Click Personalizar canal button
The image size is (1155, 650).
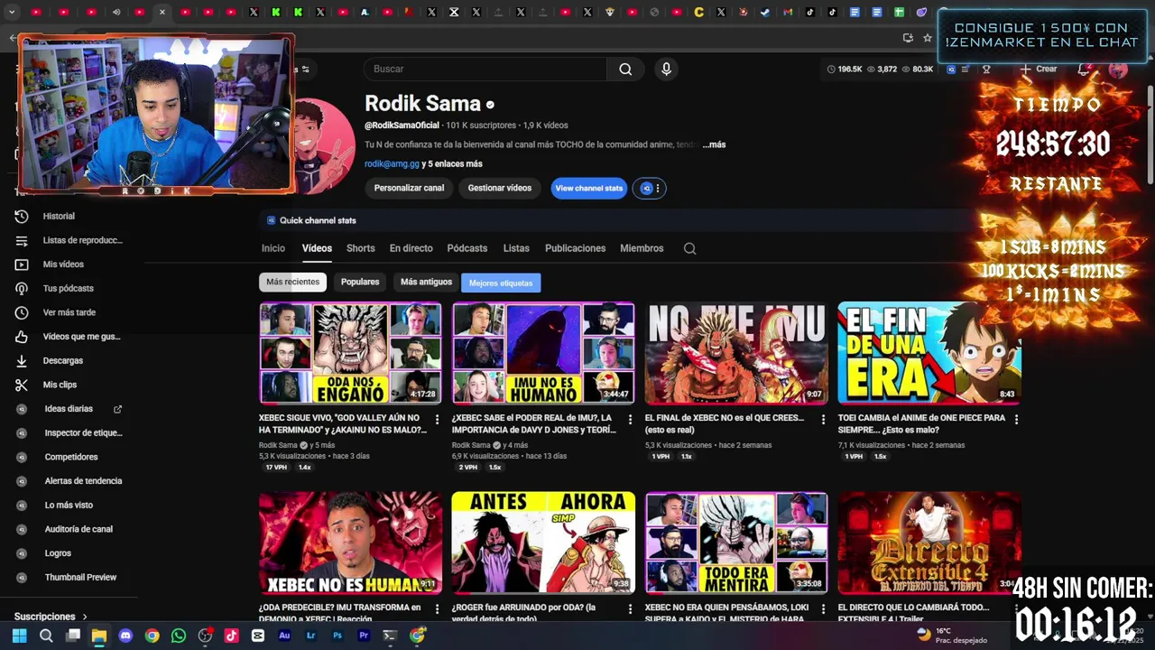[x=409, y=188]
